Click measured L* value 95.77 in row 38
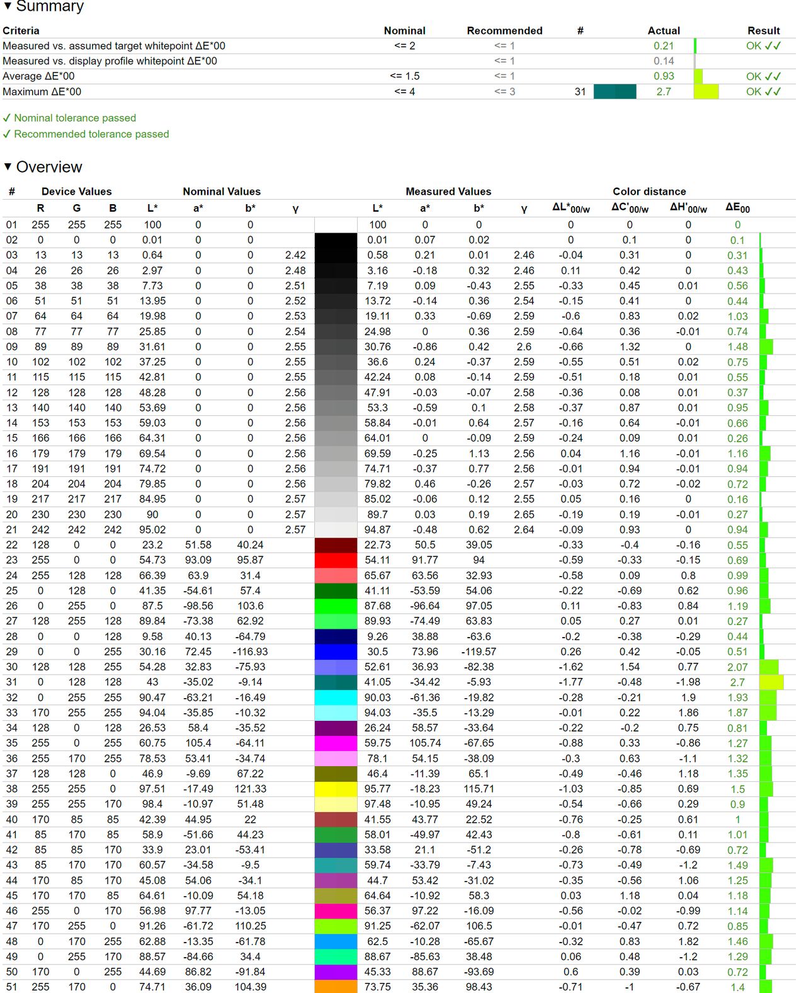Image resolution: width=806 pixels, height=993 pixels. [x=377, y=789]
